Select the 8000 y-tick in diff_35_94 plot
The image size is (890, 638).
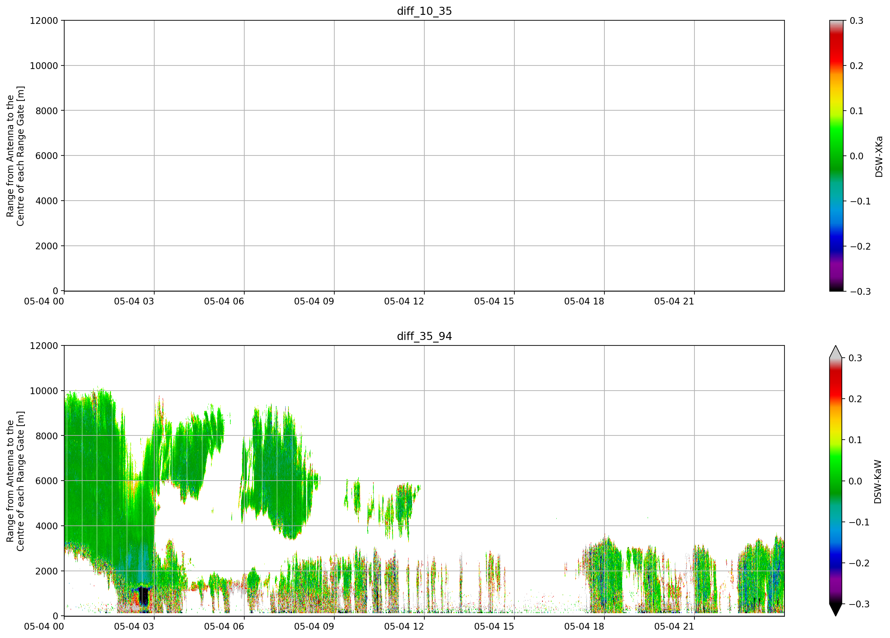click(47, 436)
